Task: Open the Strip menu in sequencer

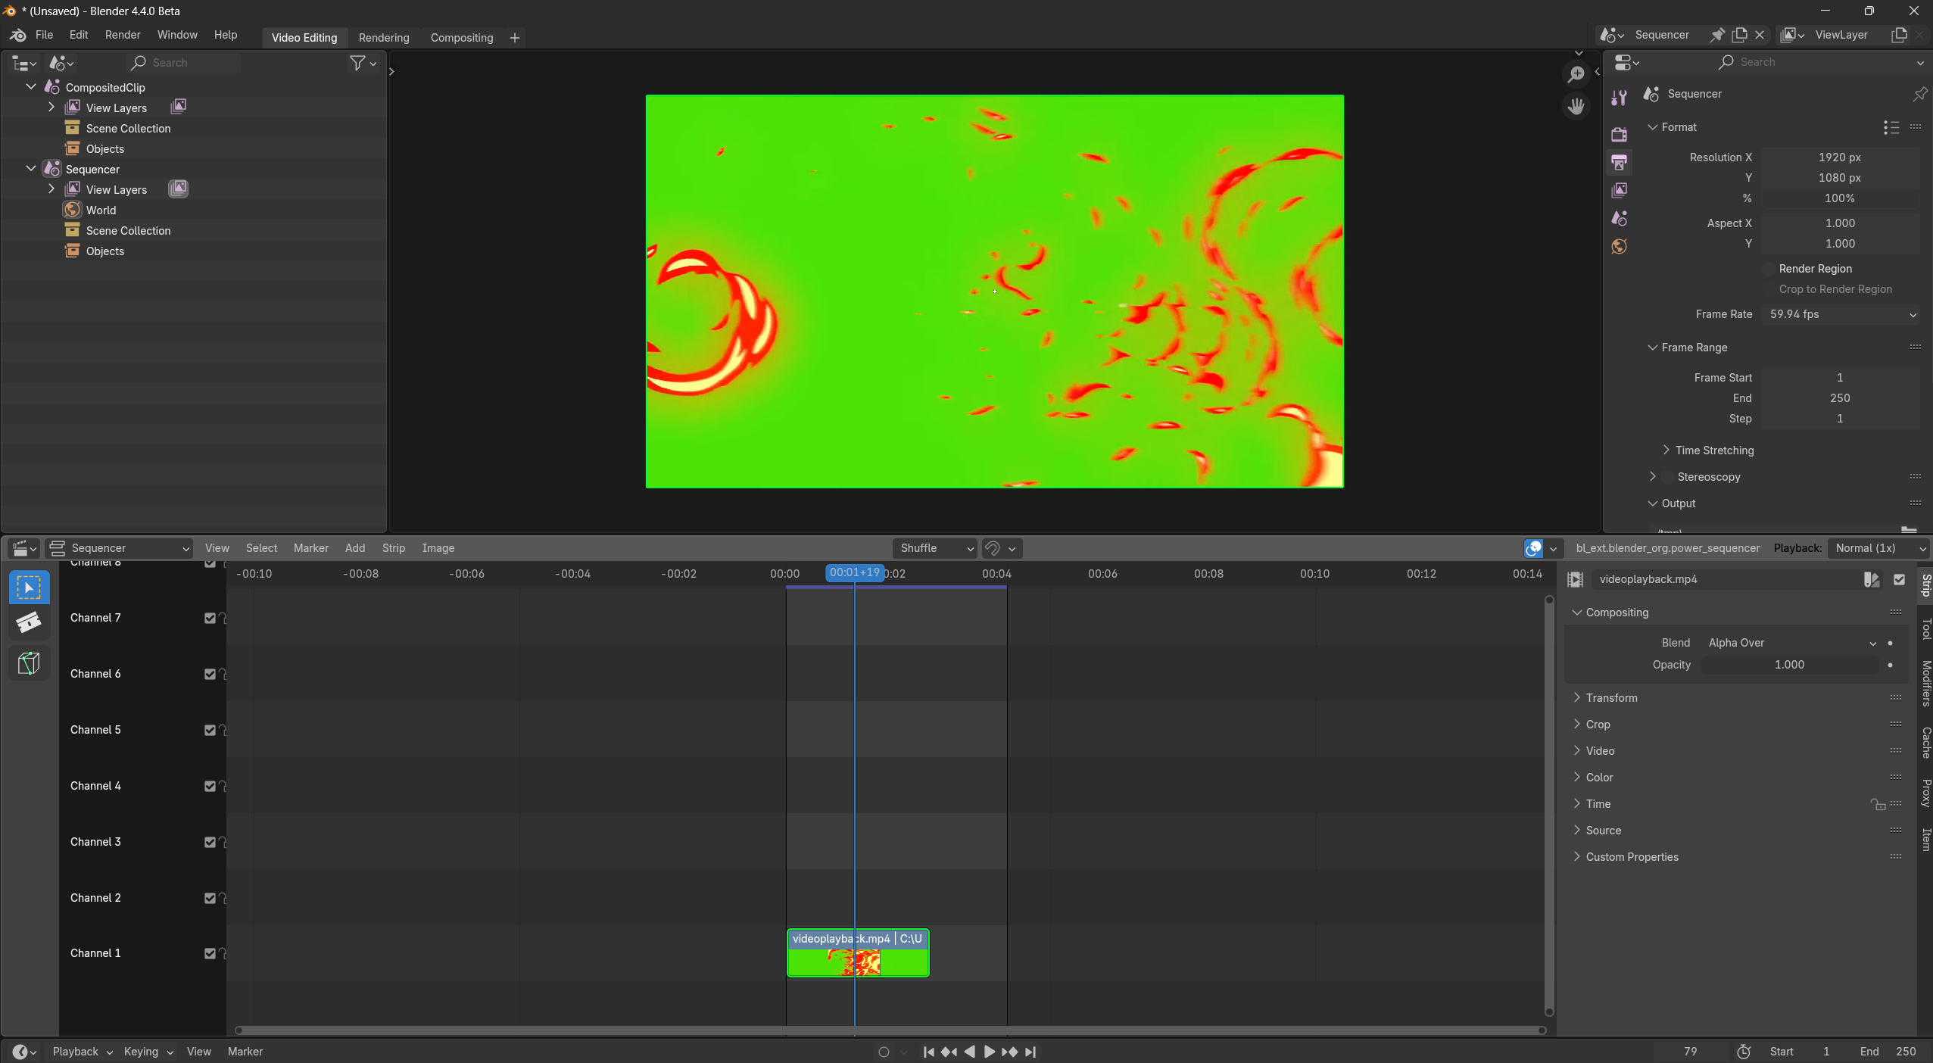Action: point(394,548)
